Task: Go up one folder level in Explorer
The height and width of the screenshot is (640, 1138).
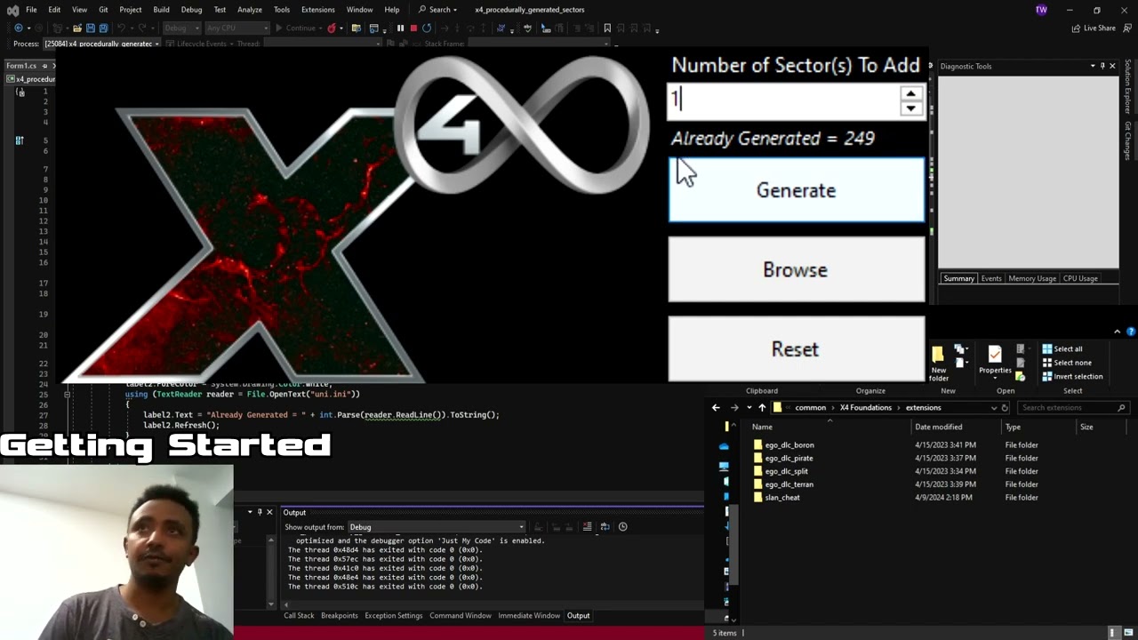Action: [x=762, y=408]
